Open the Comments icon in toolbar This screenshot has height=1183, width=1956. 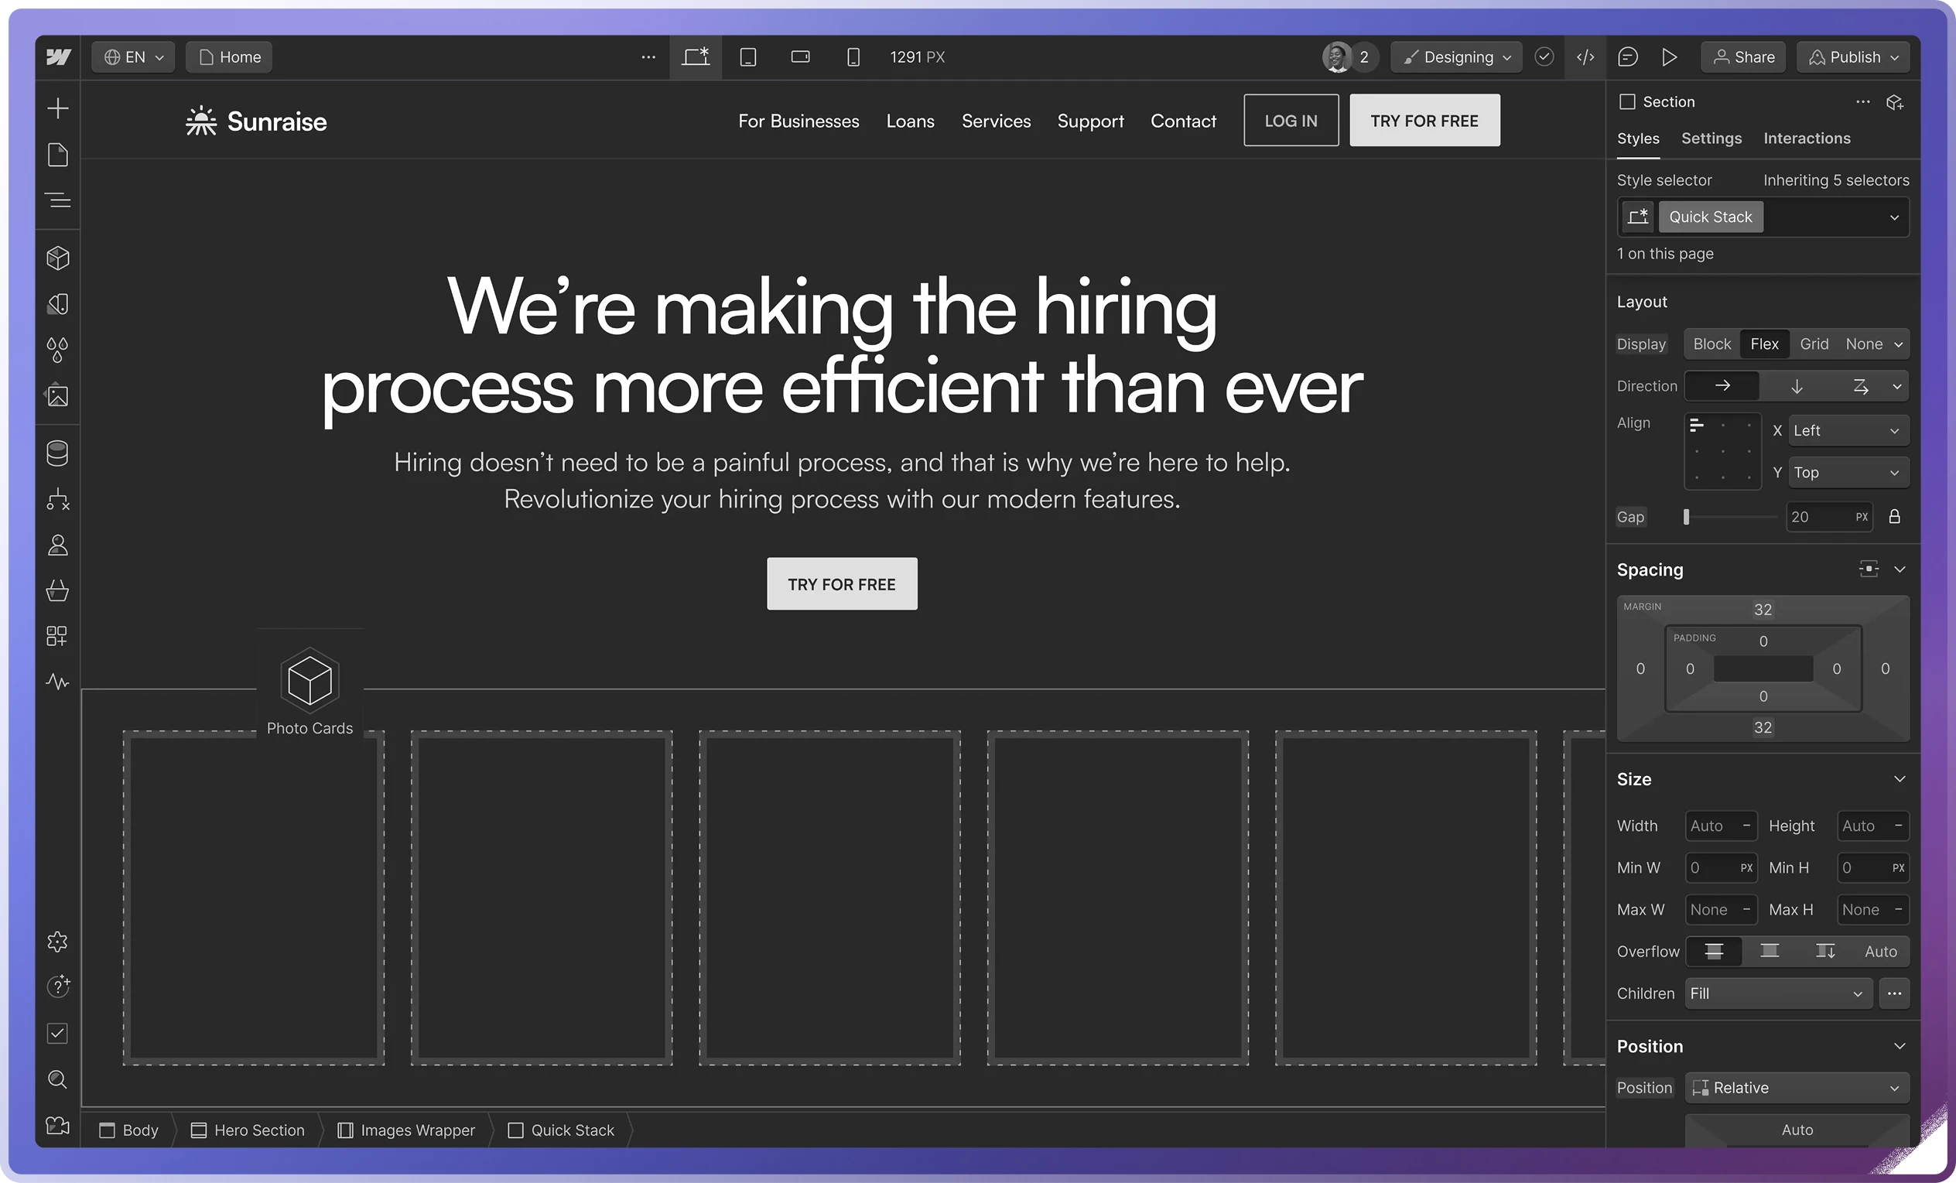point(1627,57)
